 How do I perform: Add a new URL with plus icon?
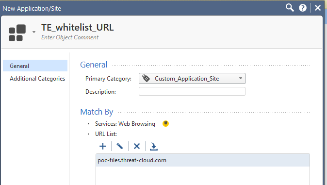(x=103, y=146)
